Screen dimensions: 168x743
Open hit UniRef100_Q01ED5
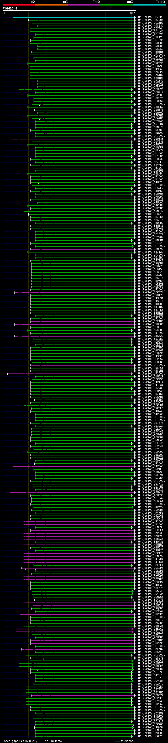pyautogui.click(x=151, y=23)
